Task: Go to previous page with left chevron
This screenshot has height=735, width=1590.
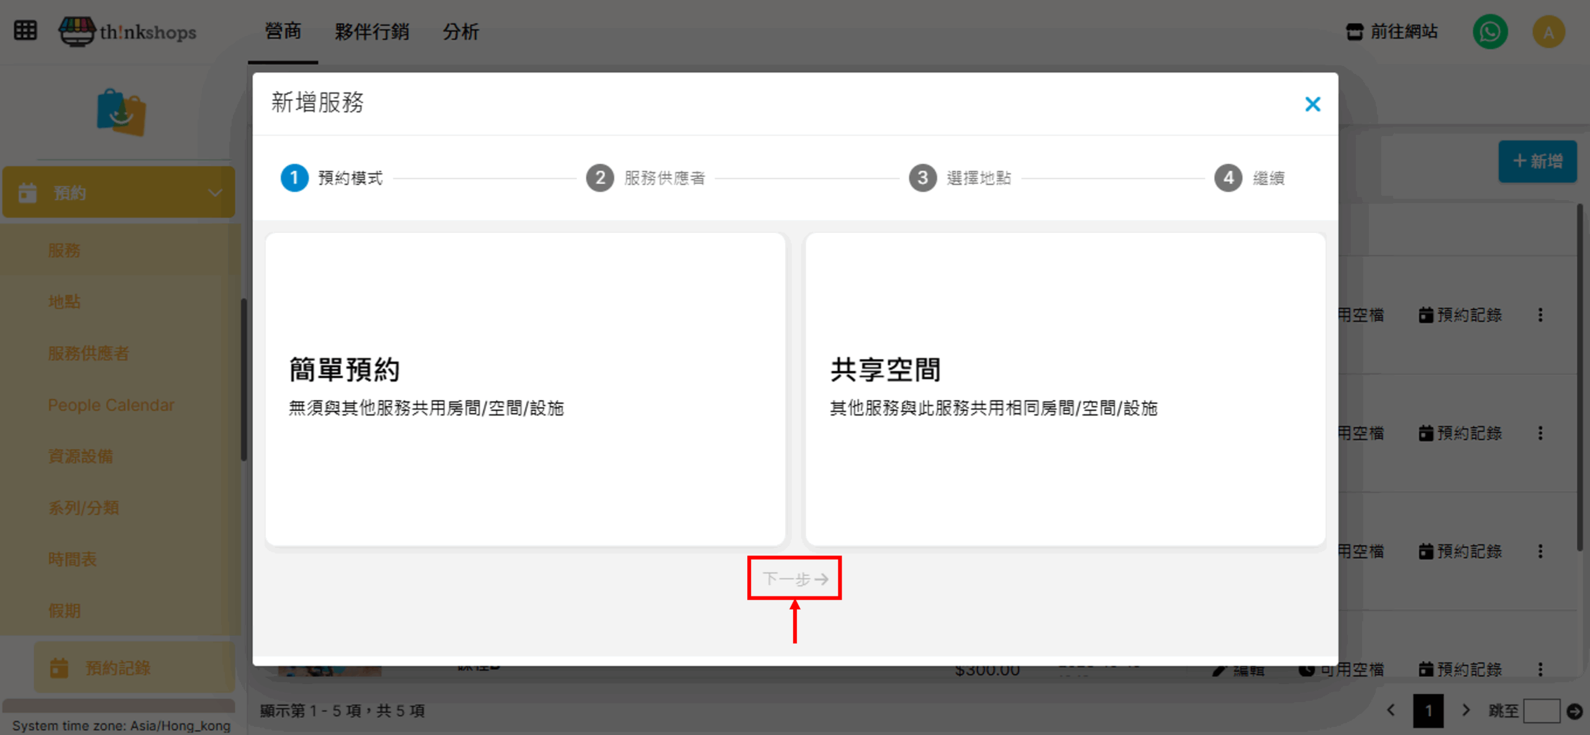Action: pos(1391,710)
